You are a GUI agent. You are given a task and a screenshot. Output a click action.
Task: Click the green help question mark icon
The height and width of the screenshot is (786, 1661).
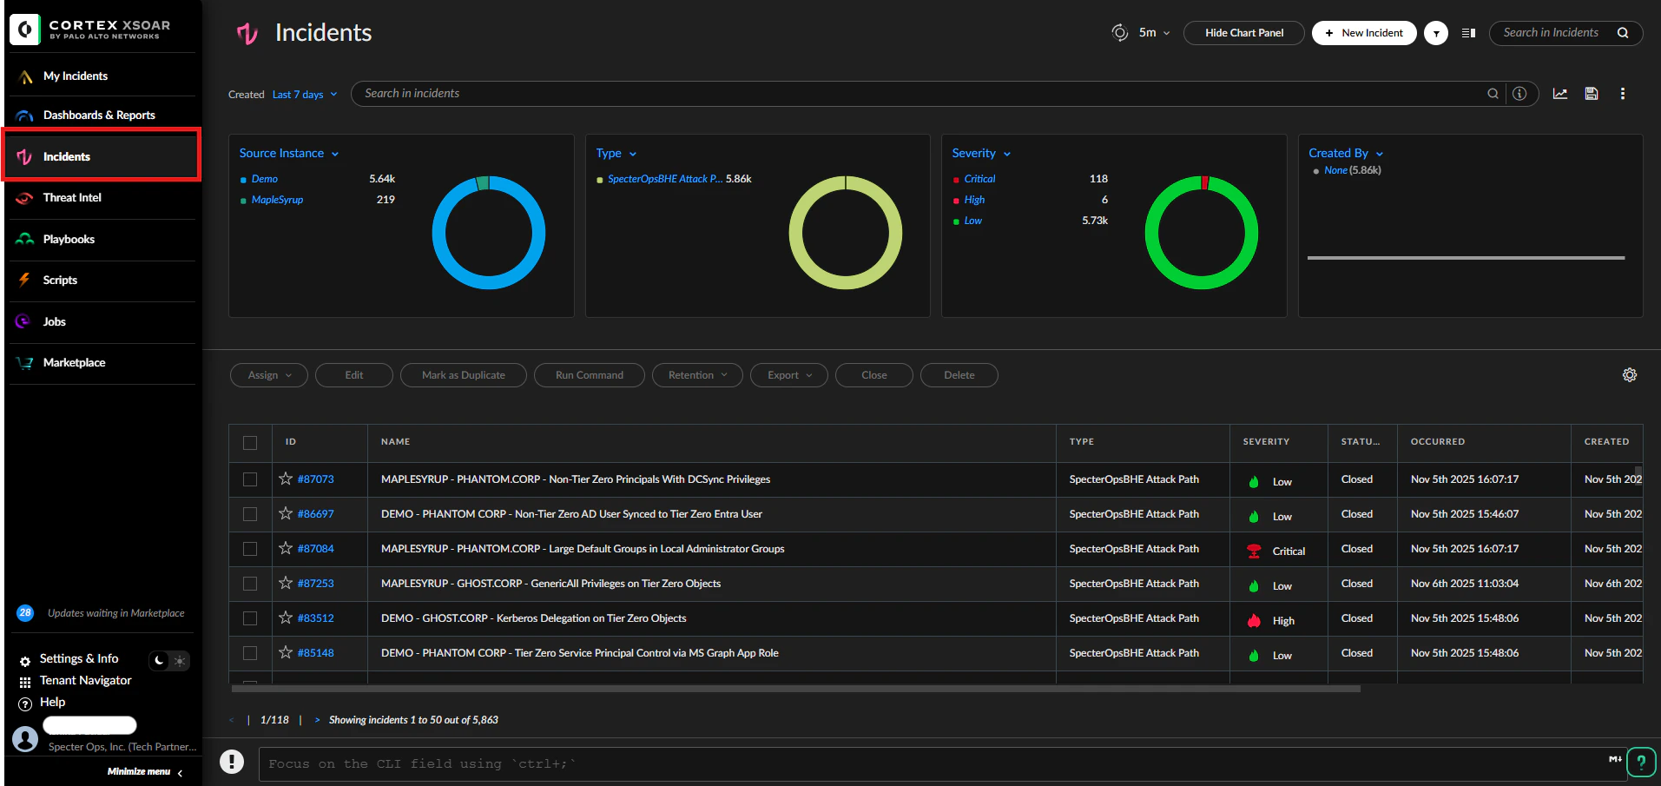[1641, 763]
